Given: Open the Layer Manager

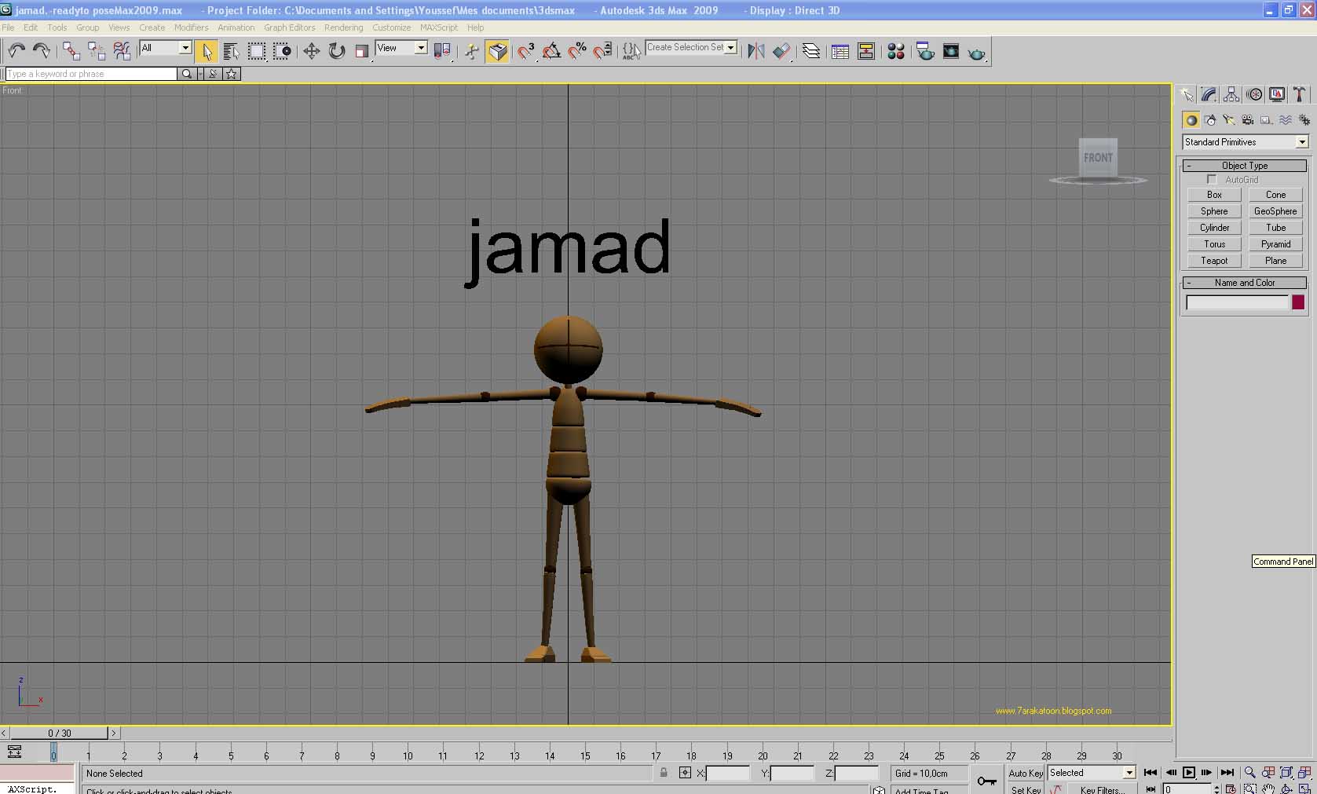Looking at the screenshot, I should [811, 51].
